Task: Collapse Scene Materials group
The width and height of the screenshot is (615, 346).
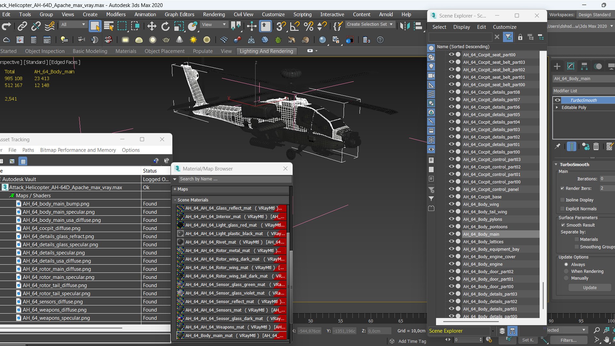Action: click(175, 200)
